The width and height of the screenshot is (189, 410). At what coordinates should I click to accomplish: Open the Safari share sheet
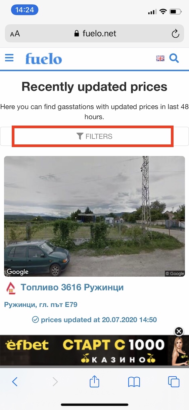[95, 381]
